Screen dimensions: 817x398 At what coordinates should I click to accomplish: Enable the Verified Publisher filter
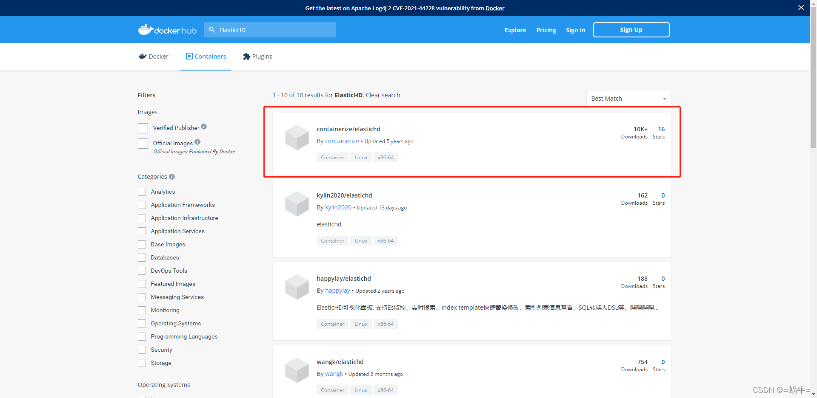tap(143, 128)
